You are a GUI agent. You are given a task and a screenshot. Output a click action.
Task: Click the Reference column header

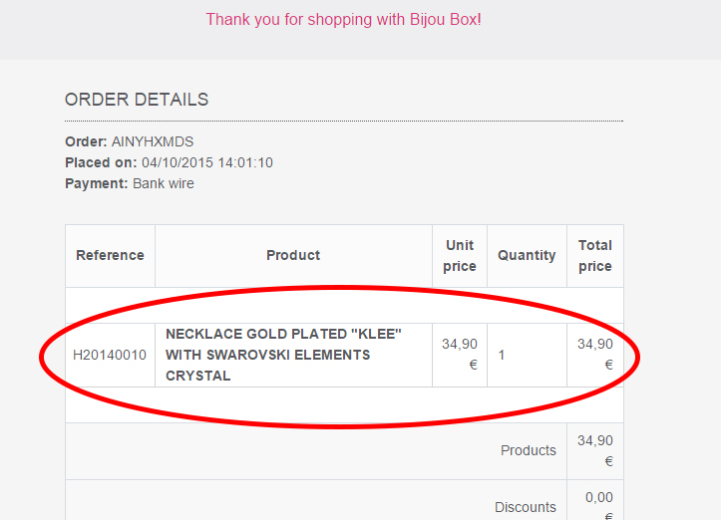[110, 255]
